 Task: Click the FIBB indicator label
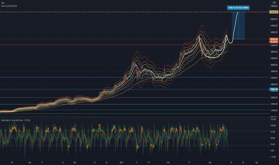[x=3, y=3]
